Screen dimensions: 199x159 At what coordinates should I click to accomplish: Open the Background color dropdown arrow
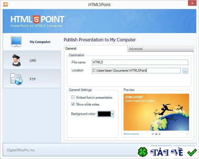click(112, 114)
